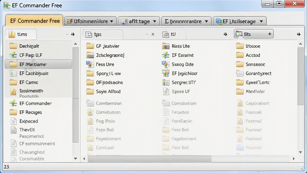Screen dimensions: 307x173
Task: Select the tips panel tab
Action: pyautogui.click(x=103, y=34)
